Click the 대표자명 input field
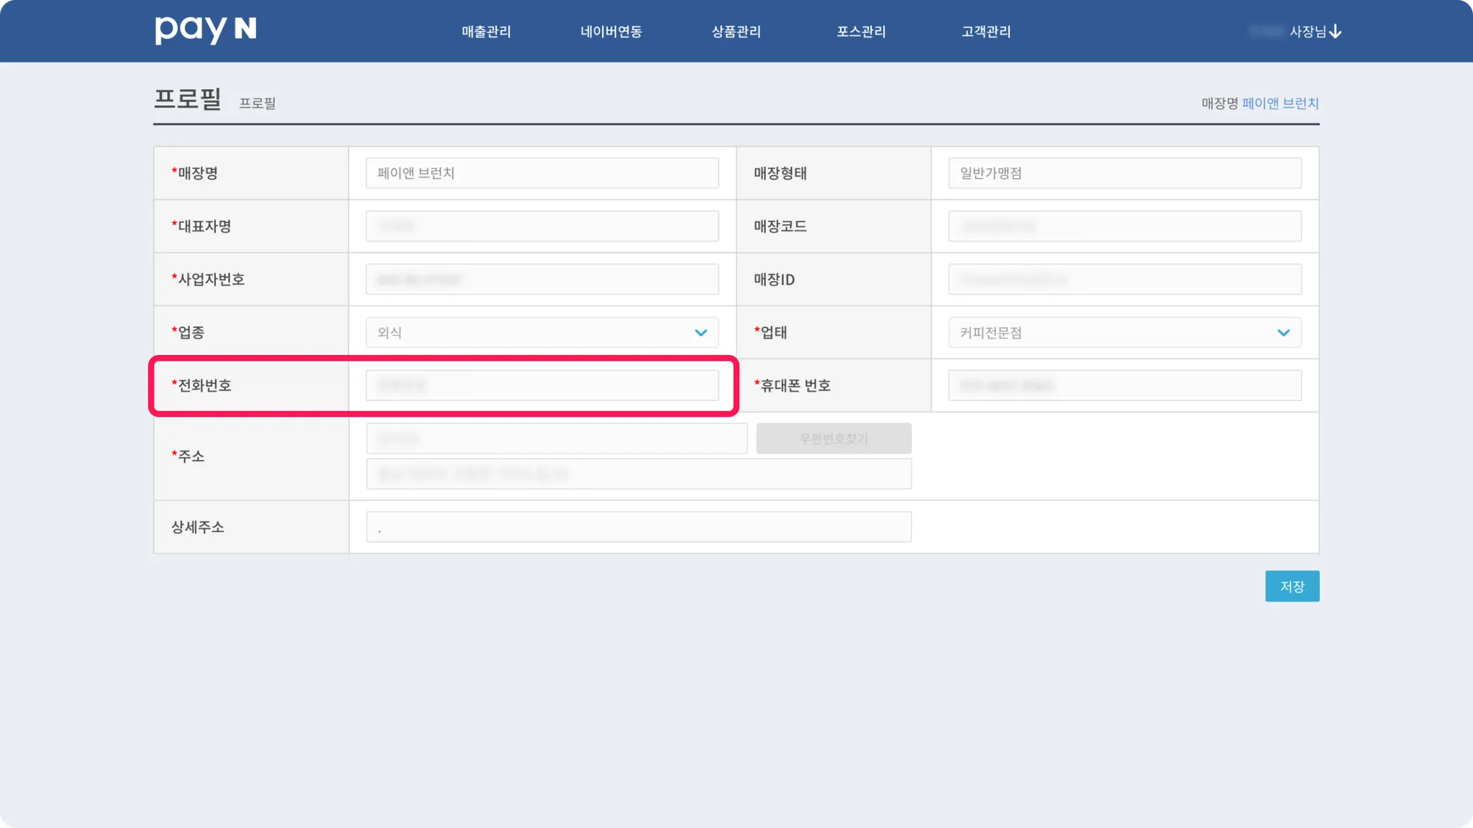This screenshot has width=1473, height=828. point(542,226)
